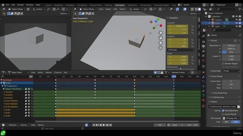Open the File menu
Image resolution: width=243 pixels, height=136 pixels.
(x=7, y=5)
